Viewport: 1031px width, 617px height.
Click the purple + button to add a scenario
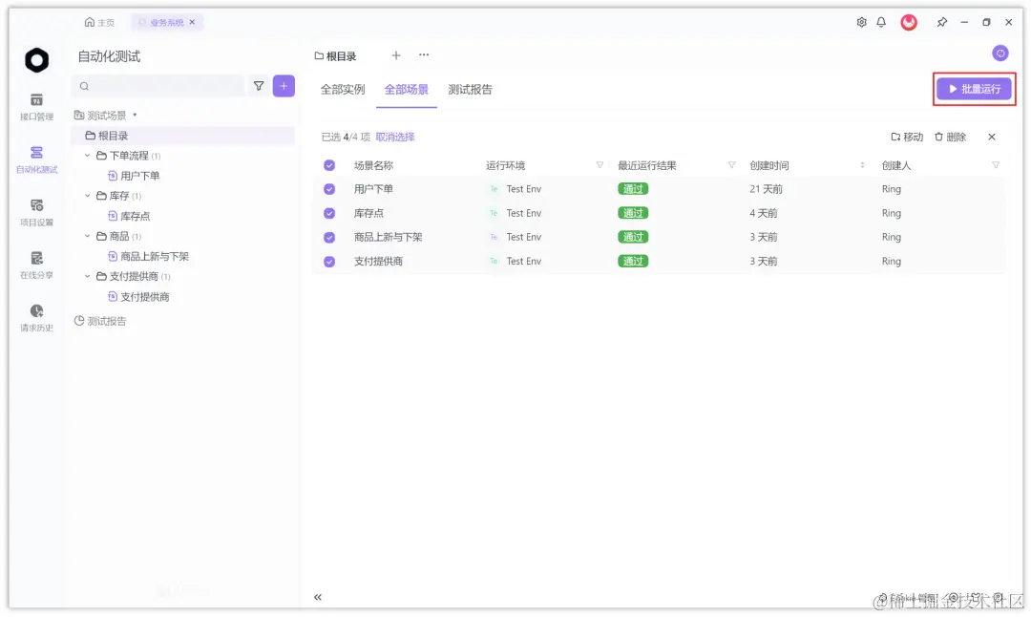coord(283,86)
